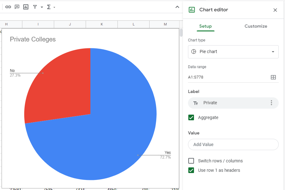Hide the toolbar with the collapse chevron
The height and width of the screenshot is (190, 285).
177,7
